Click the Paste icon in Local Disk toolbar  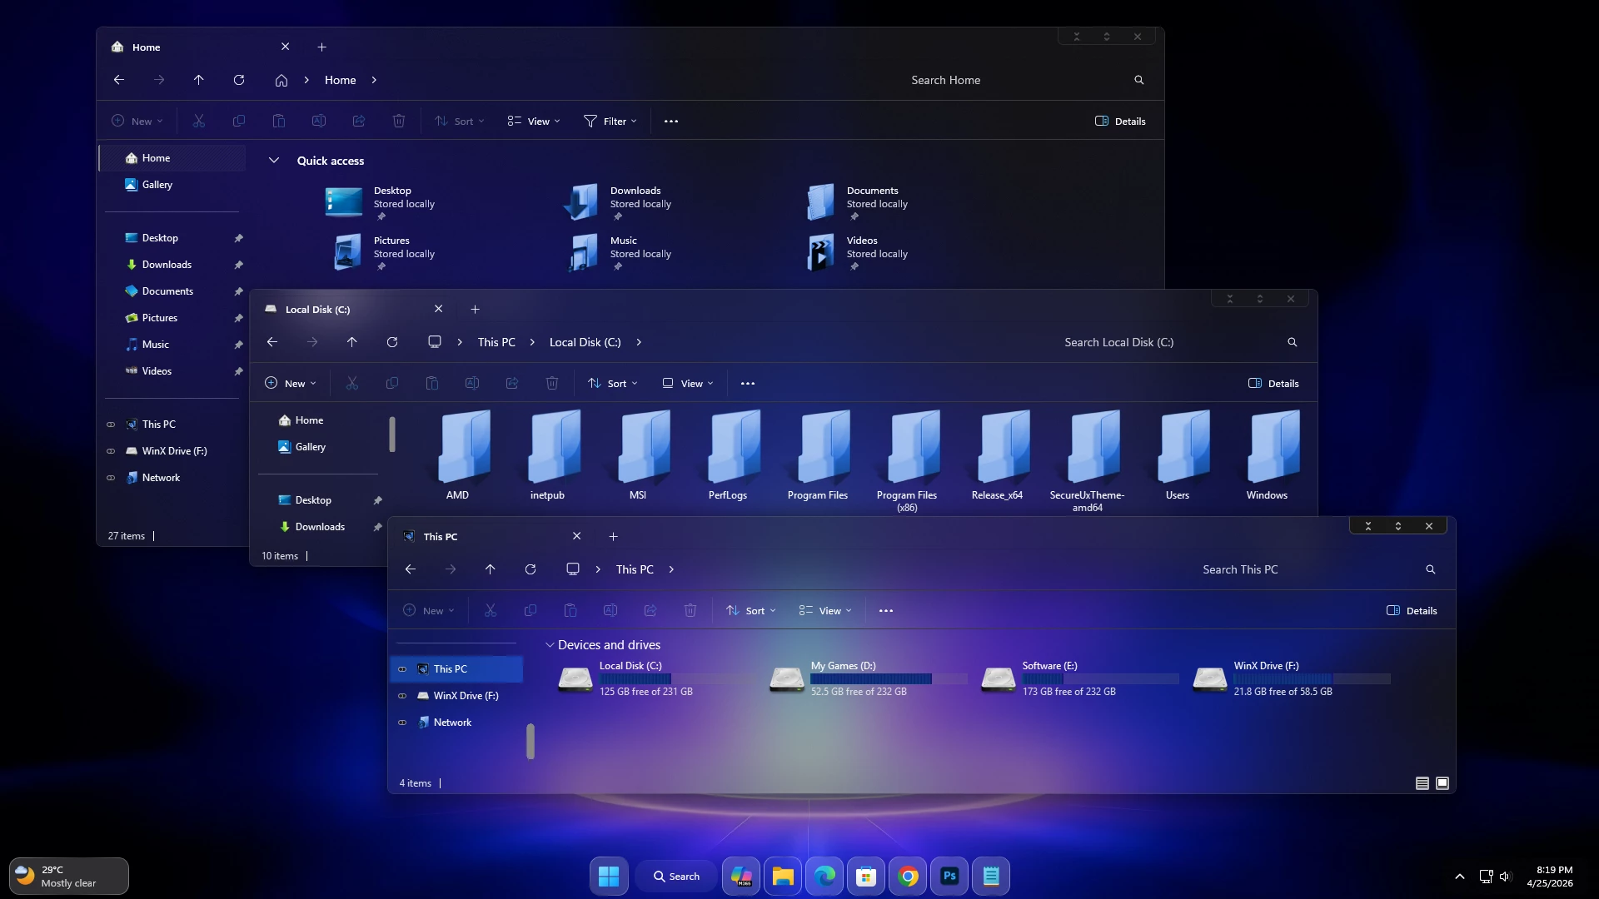coord(432,383)
